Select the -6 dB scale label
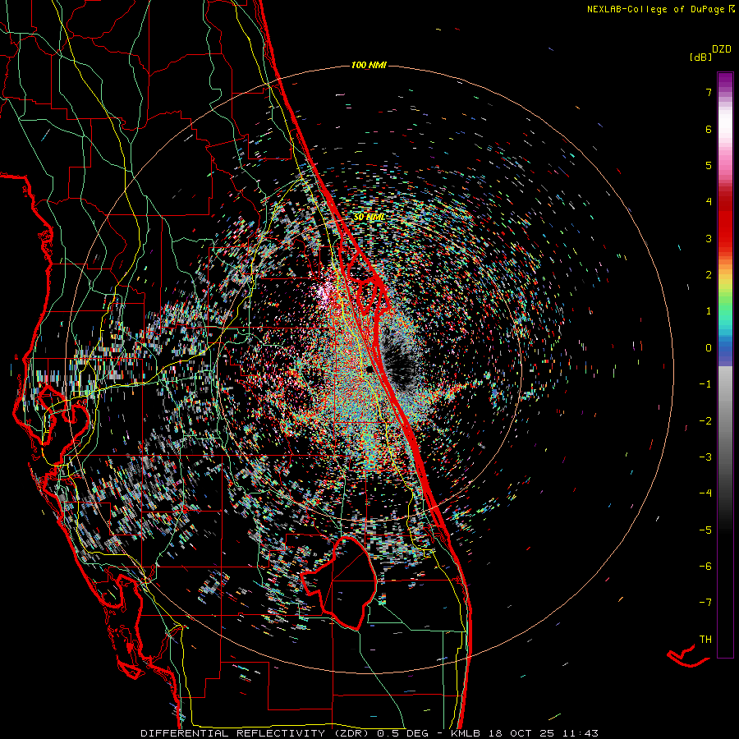This screenshot has width=739, height=739. coord(705,567)
